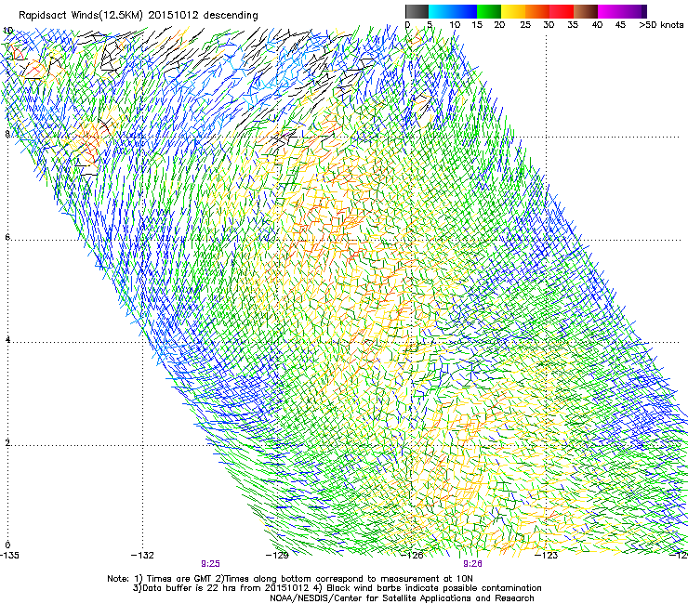Click the "20" legend scale label

coord(499,25)
